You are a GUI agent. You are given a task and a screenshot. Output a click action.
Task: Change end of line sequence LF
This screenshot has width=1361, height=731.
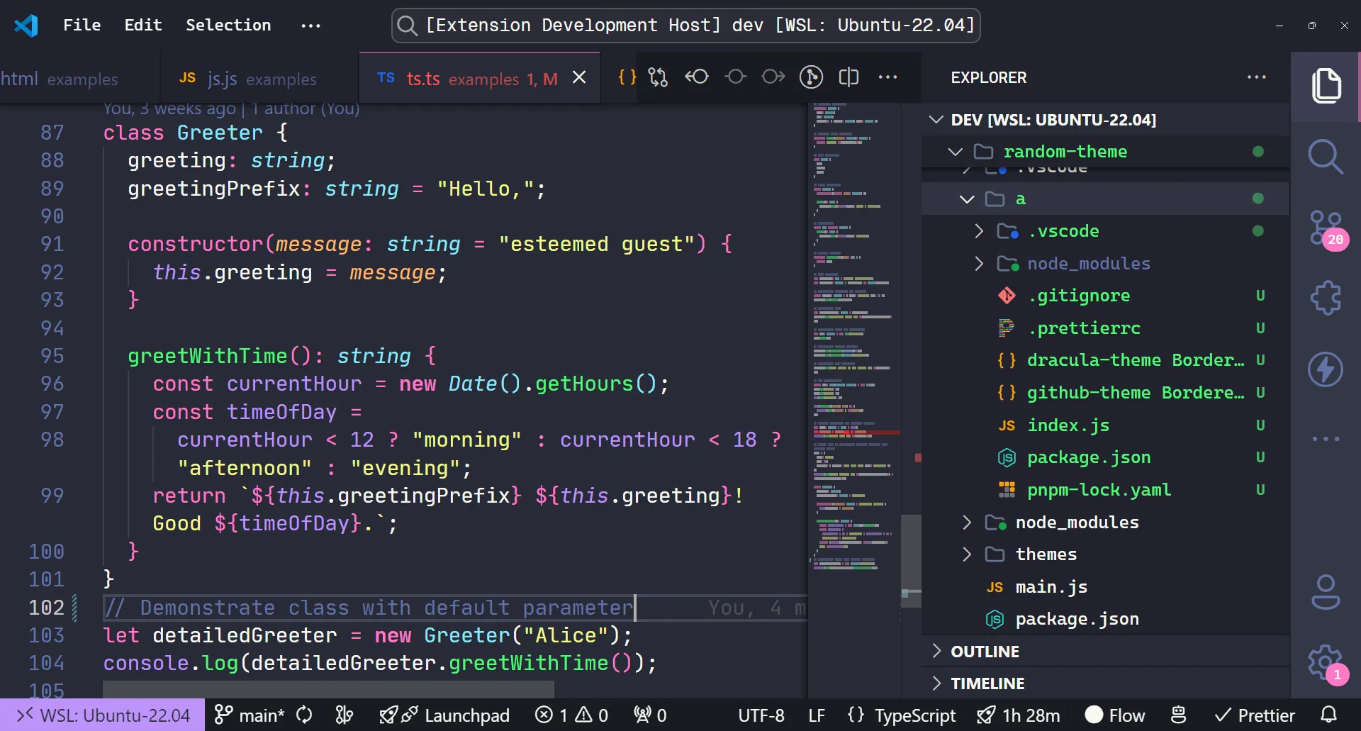coord(817,715)
